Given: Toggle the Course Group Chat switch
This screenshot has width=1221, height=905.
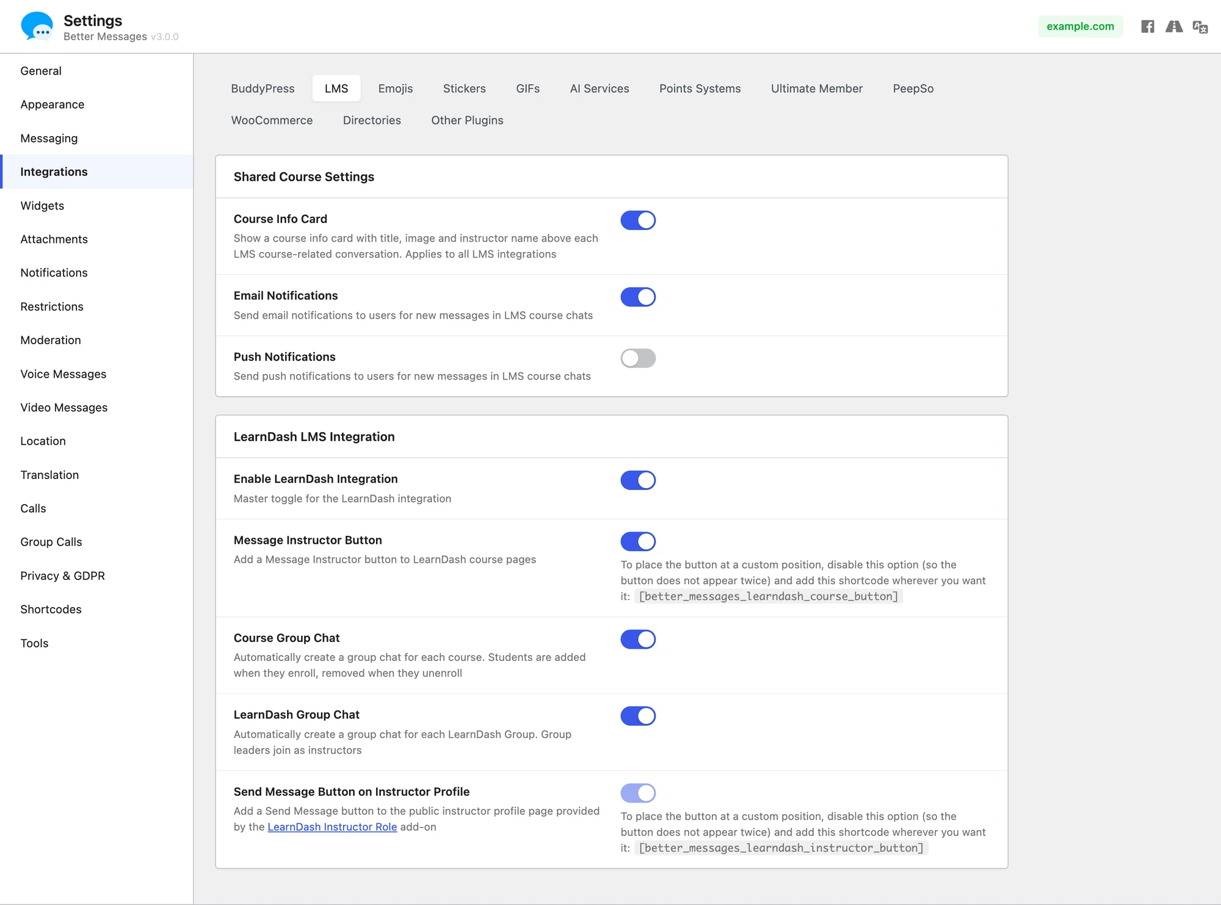Looking at the screenshot, I should click(638, 640).
